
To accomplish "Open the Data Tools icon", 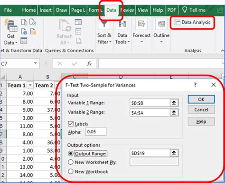I will pyautogui.click(x=122, y=24).
